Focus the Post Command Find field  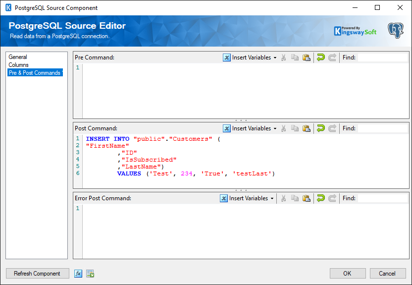tap(383, 128)
